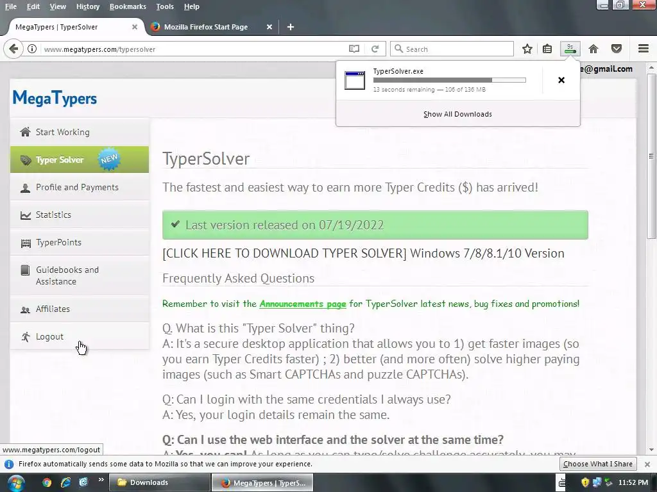This screenshot has height=492, width=657.
Task: Open the History menu
Action: [x=88, y=6]
